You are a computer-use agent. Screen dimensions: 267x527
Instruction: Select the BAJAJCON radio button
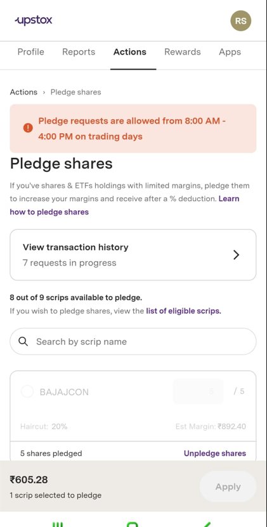click(x=27, y=391)
